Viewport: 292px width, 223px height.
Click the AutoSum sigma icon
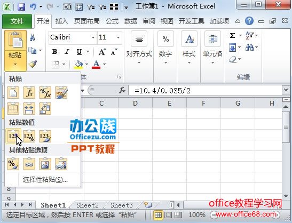(232, 35)
